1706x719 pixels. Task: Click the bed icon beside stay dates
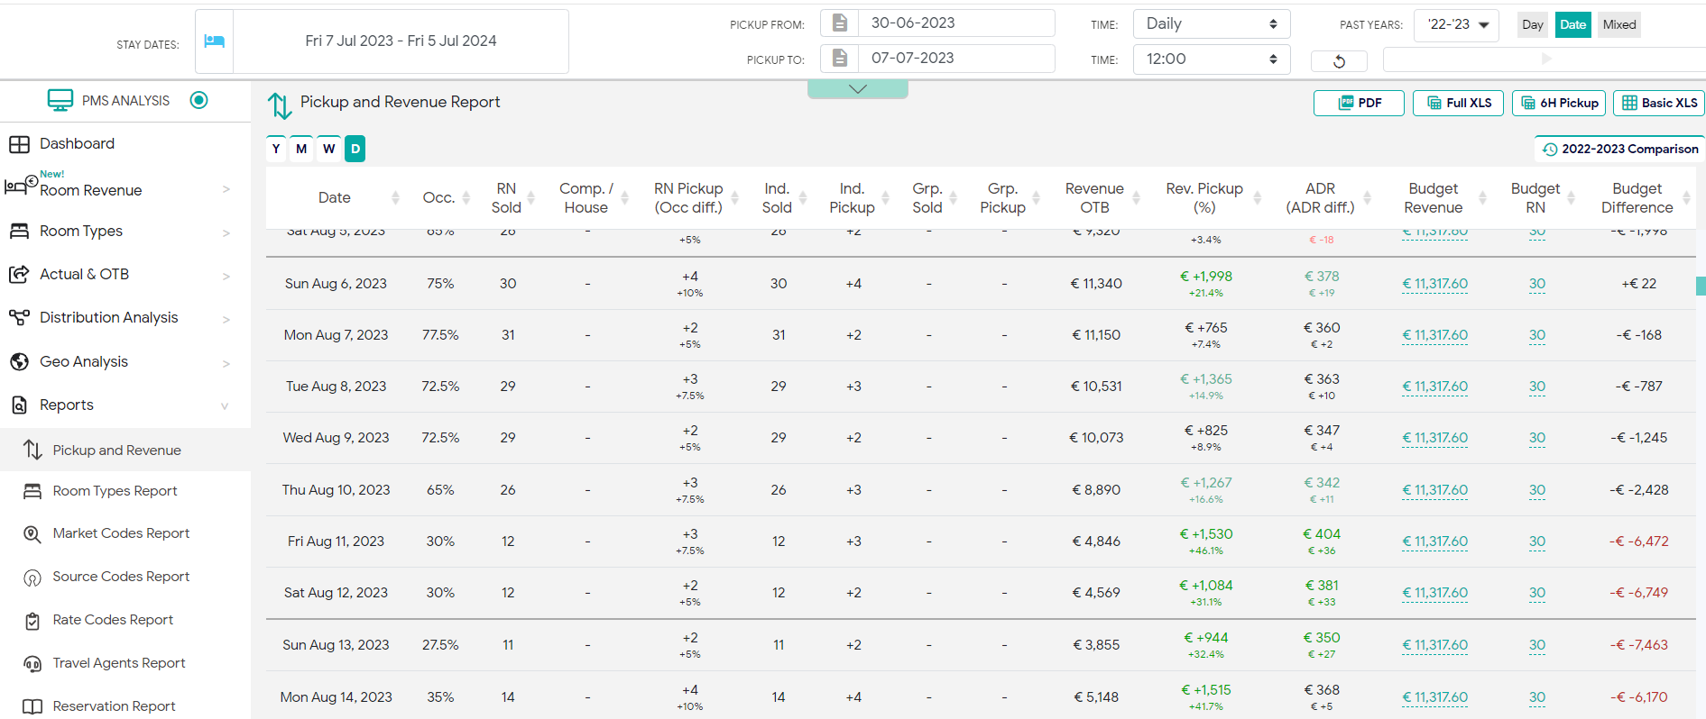pos(214,41)
